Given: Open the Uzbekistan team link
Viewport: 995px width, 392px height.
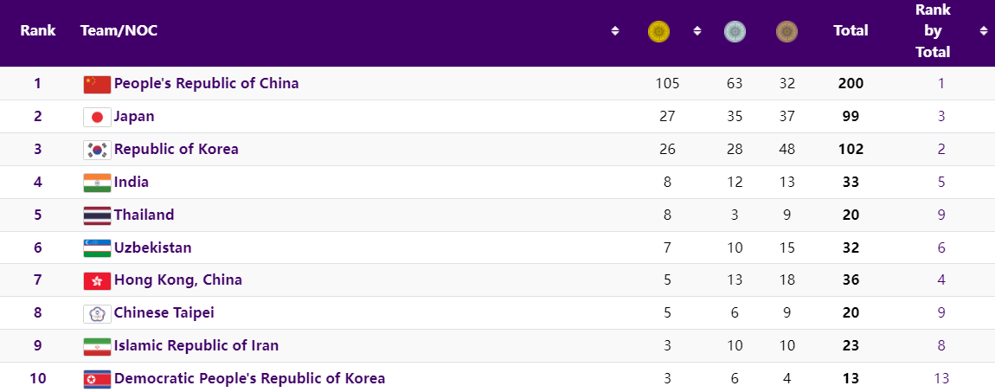Looking at the screenshot, I should coord(152,247).
